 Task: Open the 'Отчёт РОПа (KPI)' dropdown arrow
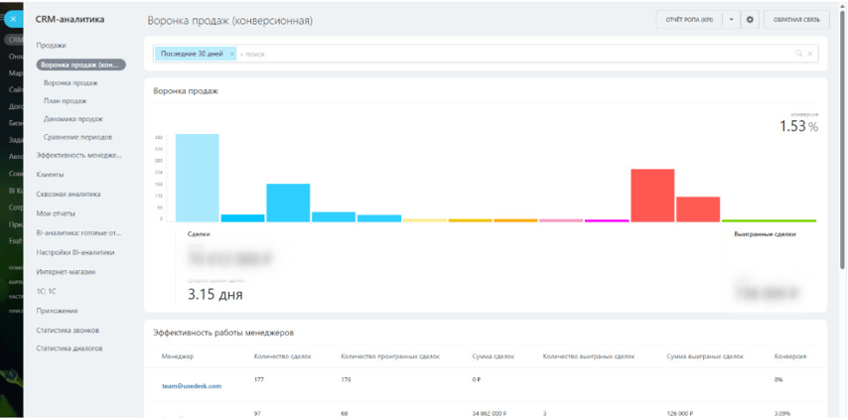(x=731, y=20)
